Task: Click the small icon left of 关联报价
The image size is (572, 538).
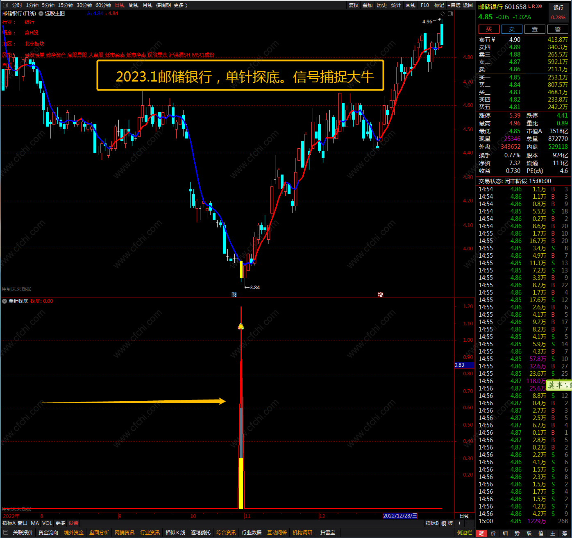Action: pyautogui.click(x=6, y=533)
